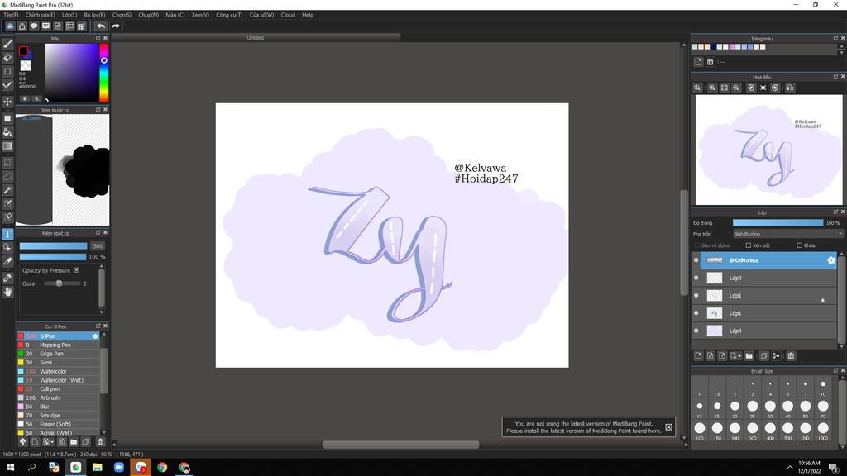This screenshot has width=847, height=476.
Task: Select the rectangular Selection tool
Action: 7,163
